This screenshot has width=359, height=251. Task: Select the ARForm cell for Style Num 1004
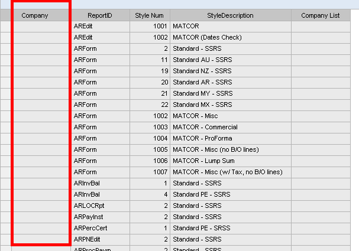101,138
